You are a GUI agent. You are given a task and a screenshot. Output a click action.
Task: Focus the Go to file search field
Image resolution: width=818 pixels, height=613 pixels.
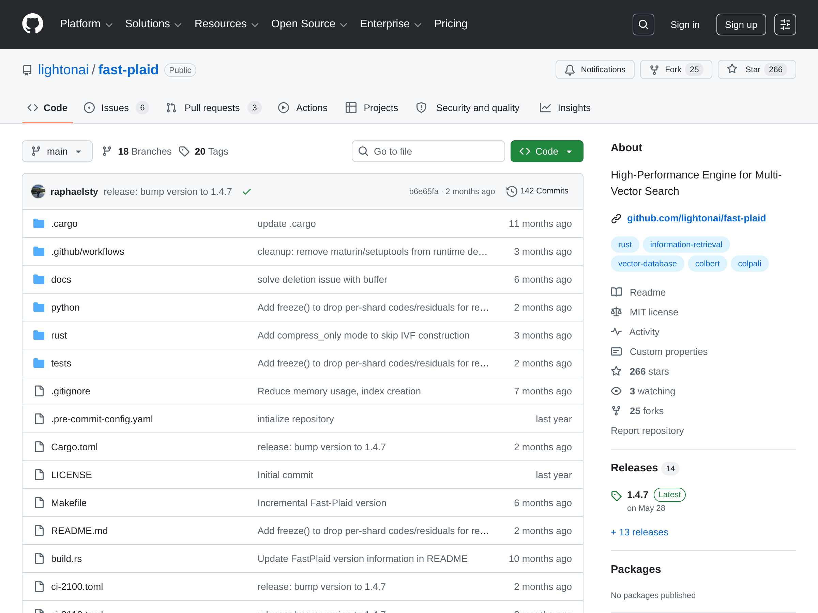(428, 151)
